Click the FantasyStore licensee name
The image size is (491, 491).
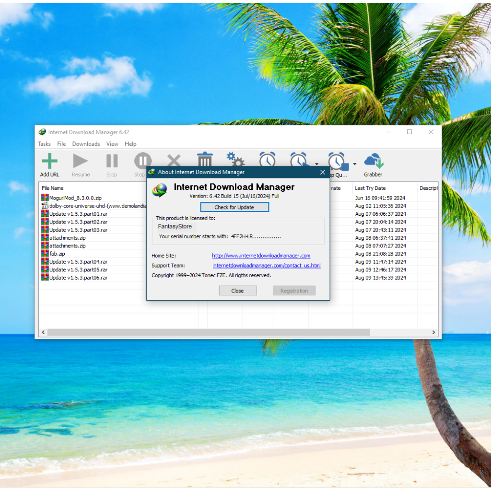click(175, 226)
